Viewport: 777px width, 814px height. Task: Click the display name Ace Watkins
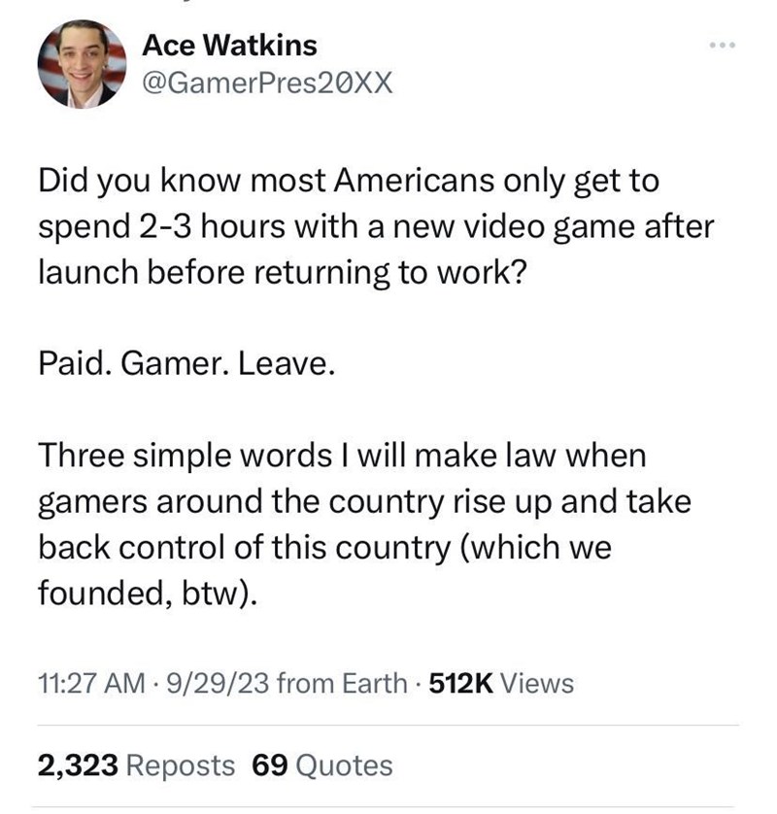(229, 45)
